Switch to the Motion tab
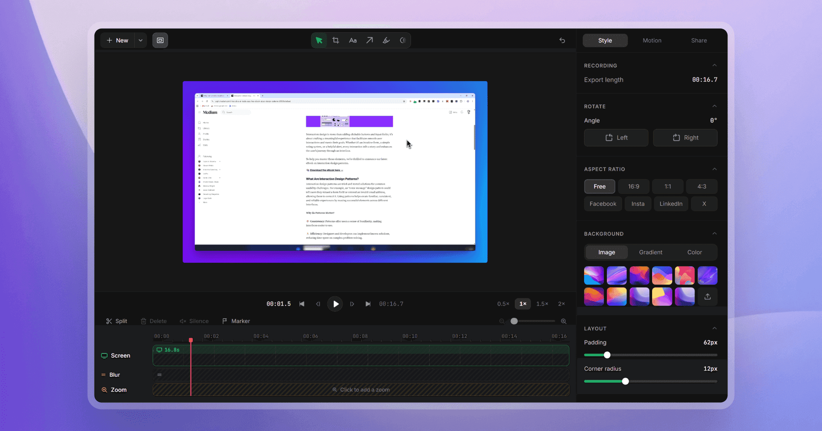Viewport: 822px width, 431px height. click(652, 41)
